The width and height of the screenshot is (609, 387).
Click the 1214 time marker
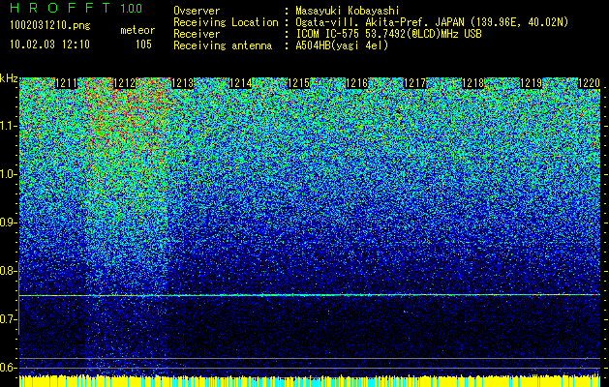coord(241,83)
